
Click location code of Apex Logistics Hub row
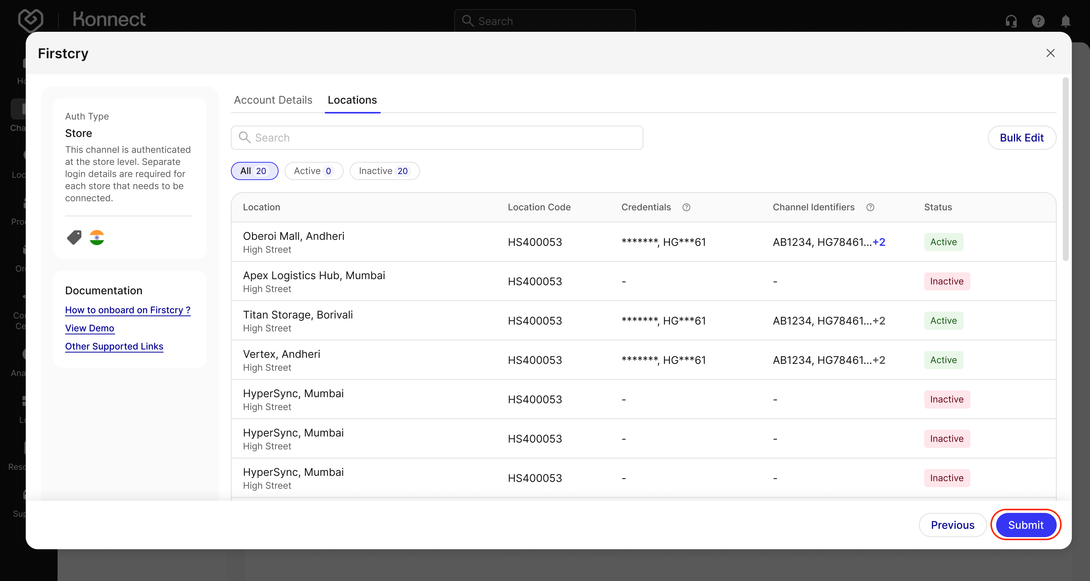[x=535, y=281]
